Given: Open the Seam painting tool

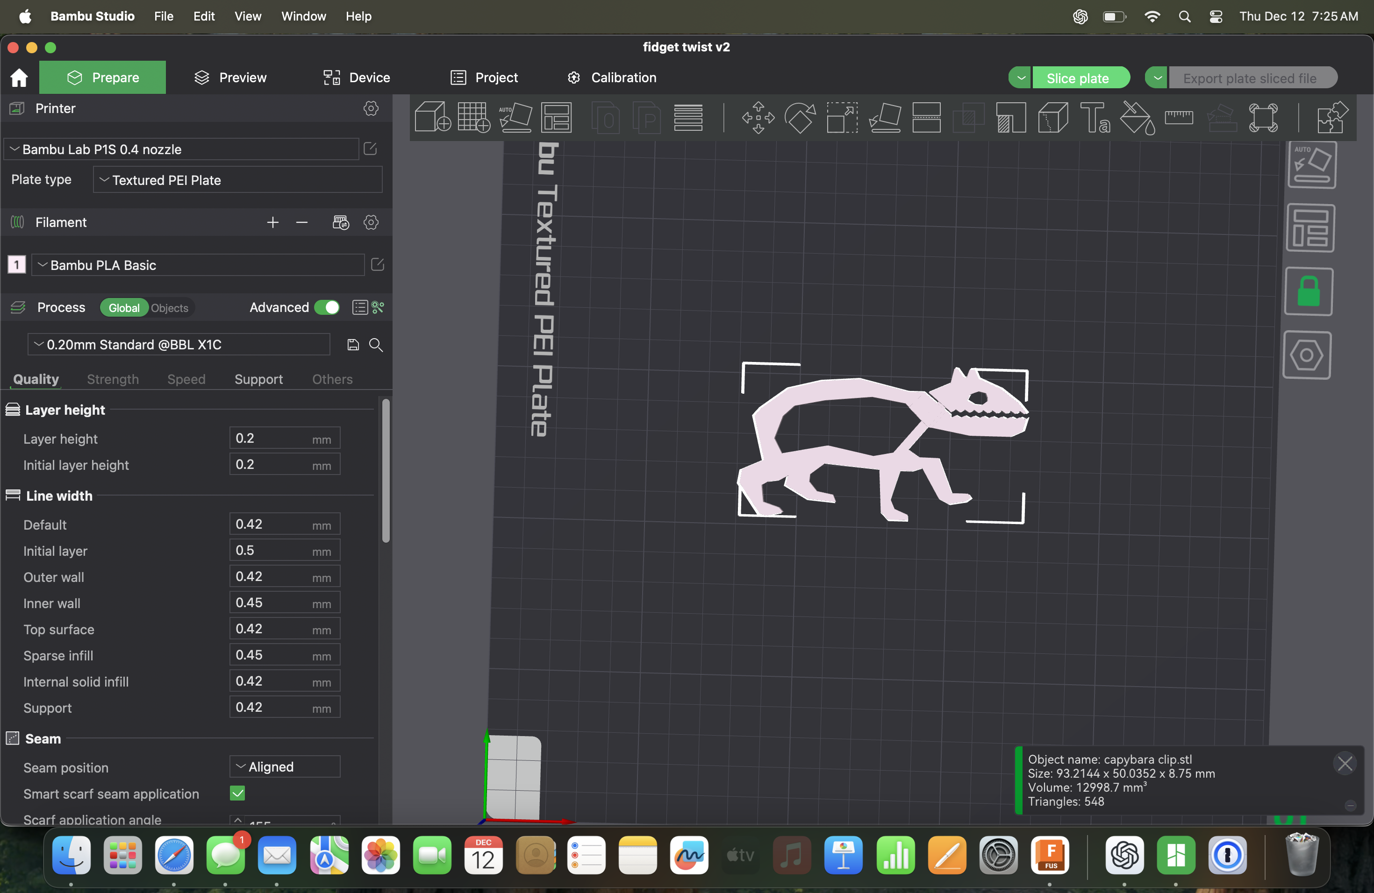Looking at the screenshot, I should 1053,117.
